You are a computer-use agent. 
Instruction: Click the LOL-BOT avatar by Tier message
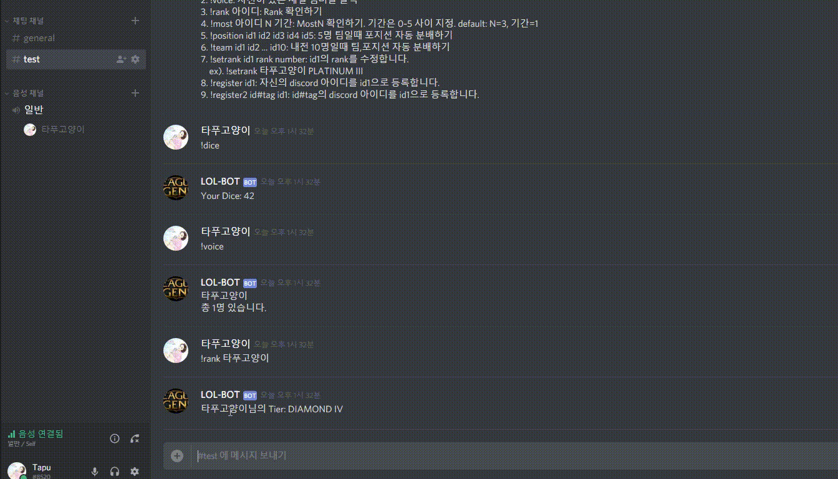pos(176,400)
